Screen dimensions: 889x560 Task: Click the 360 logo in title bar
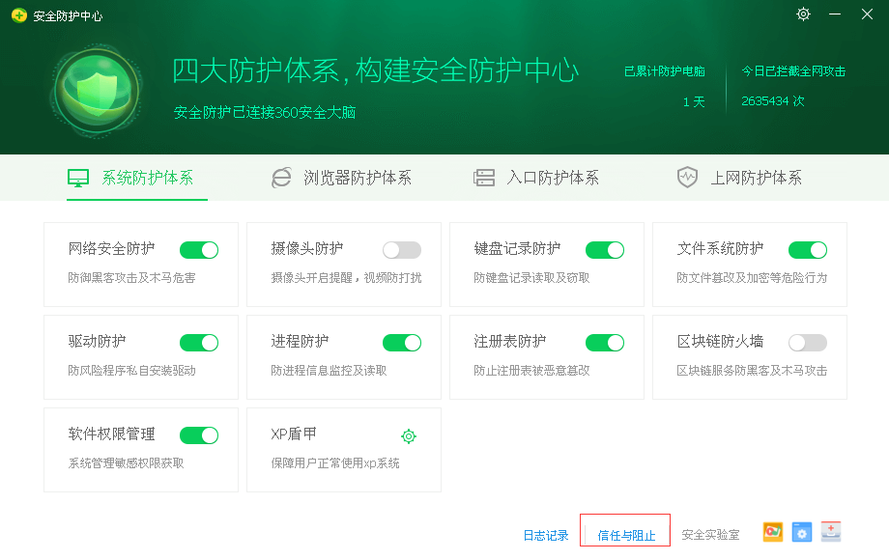(18, 15)
